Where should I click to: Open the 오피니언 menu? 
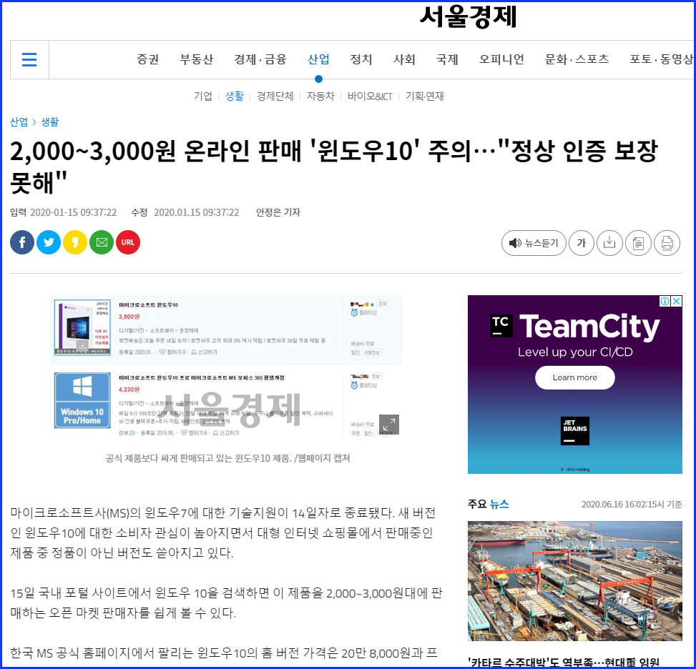(501, 59)
